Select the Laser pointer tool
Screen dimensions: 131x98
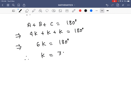click(x=74, y=11)
